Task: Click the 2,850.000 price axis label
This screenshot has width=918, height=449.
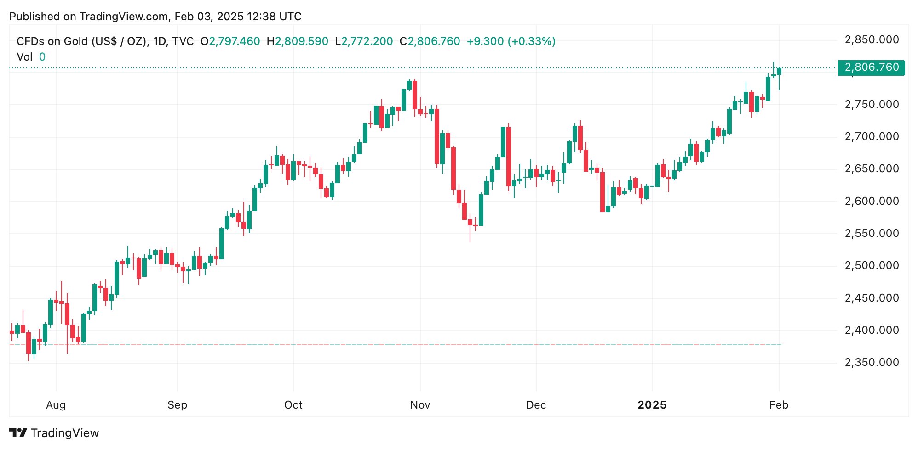Action: tap(872, 39)
